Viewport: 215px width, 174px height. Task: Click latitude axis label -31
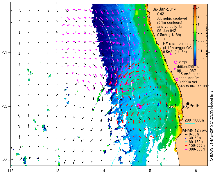(4, 52)
